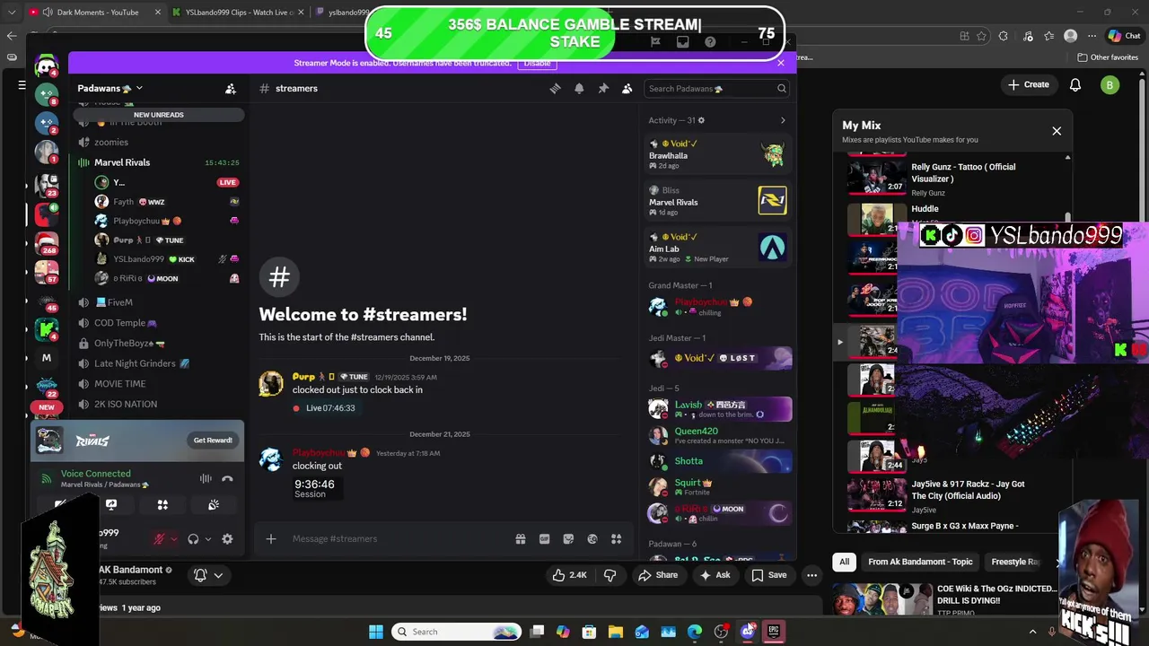1149x646 pixels.
Task: Open the emoji picker in Discord
Action: [x=592, y=538]
